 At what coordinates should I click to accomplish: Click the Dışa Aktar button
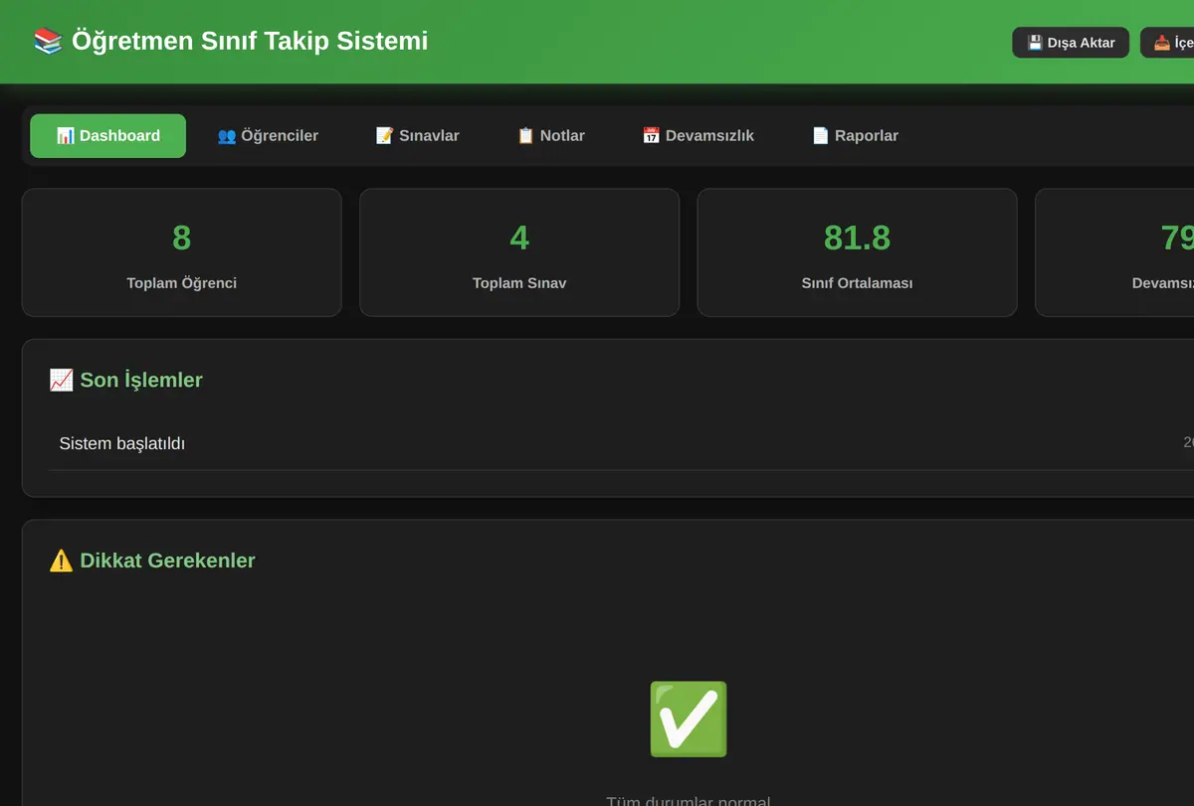[1071, 43]
